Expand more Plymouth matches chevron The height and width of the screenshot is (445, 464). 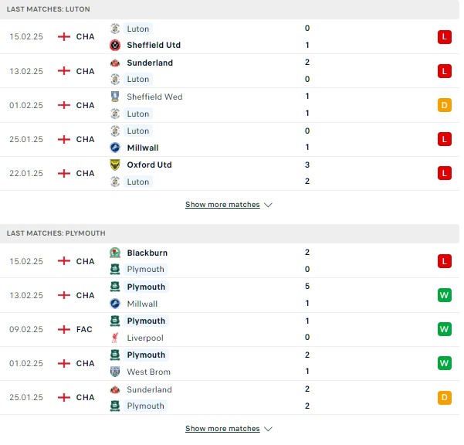coord(268,429)
